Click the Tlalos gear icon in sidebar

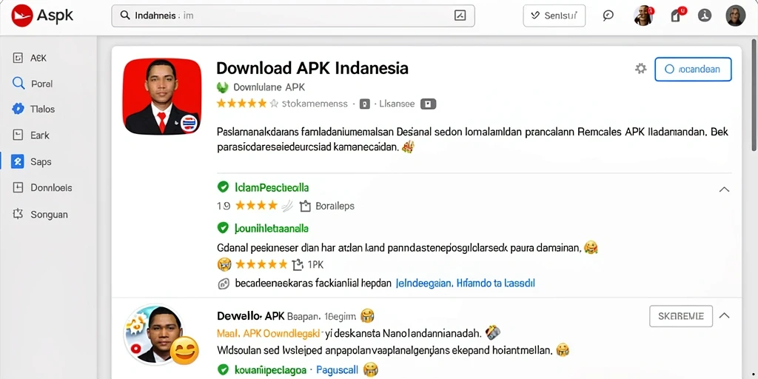click(x=18, y=109)
